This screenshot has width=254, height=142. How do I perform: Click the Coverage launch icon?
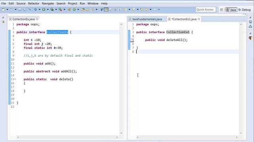pos(52,9)
